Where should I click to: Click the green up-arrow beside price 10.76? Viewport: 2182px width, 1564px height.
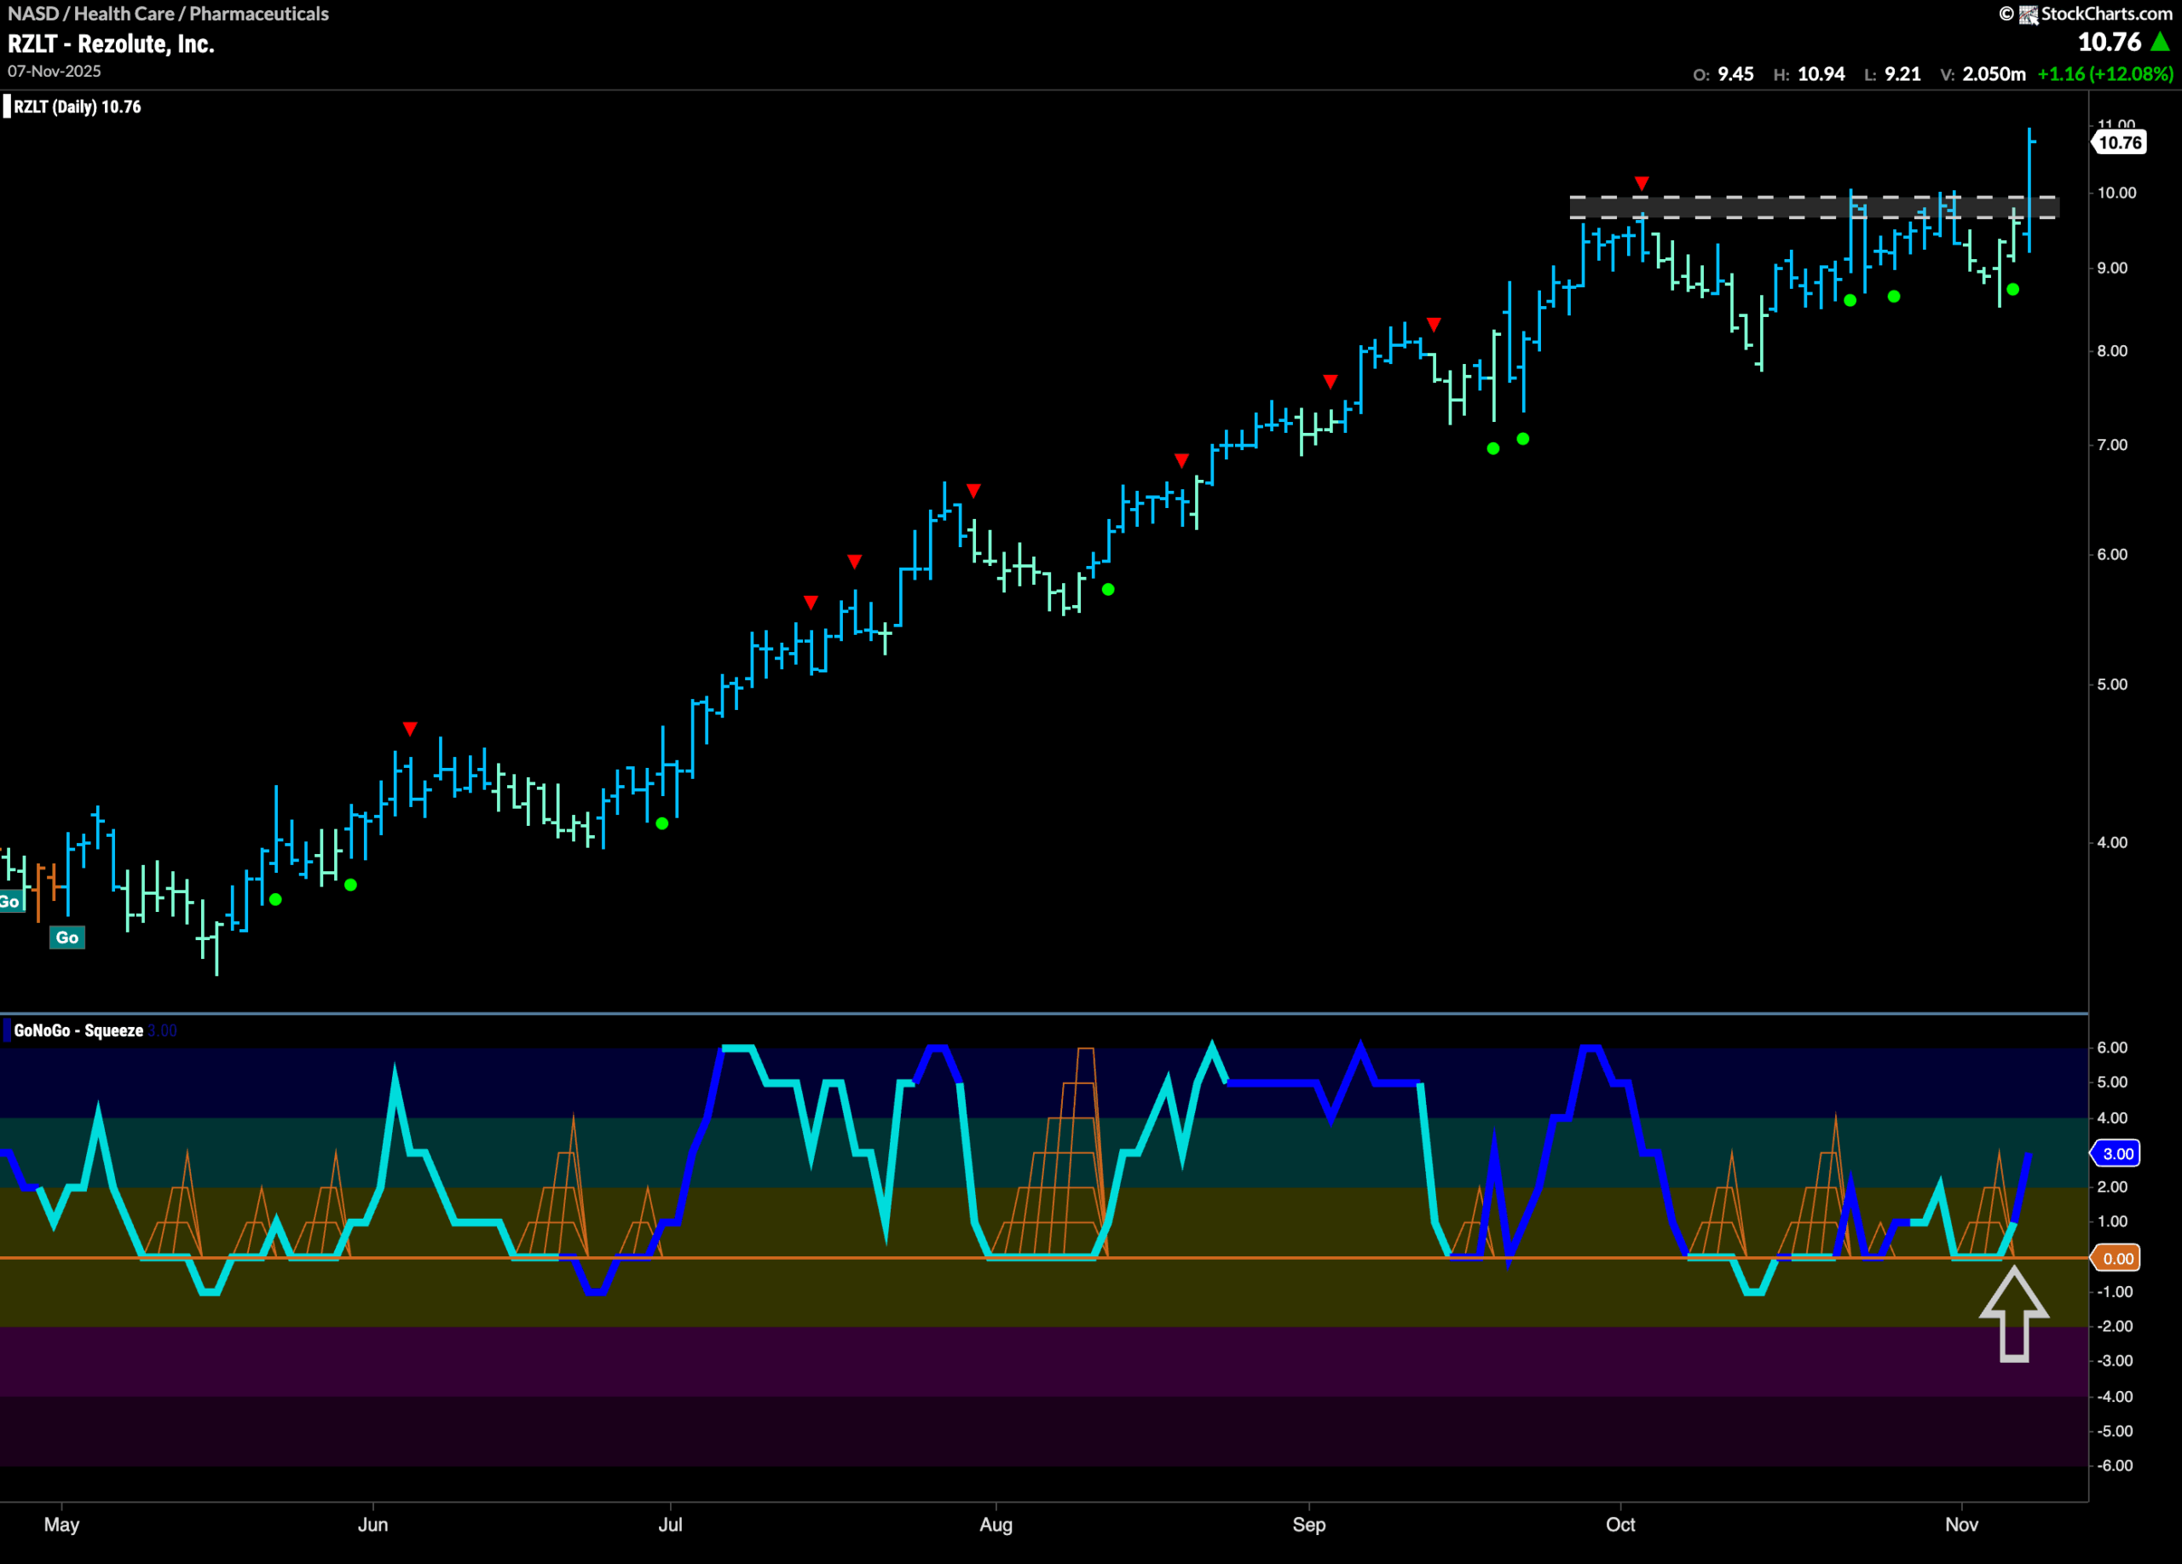(x=2160, y=42)
